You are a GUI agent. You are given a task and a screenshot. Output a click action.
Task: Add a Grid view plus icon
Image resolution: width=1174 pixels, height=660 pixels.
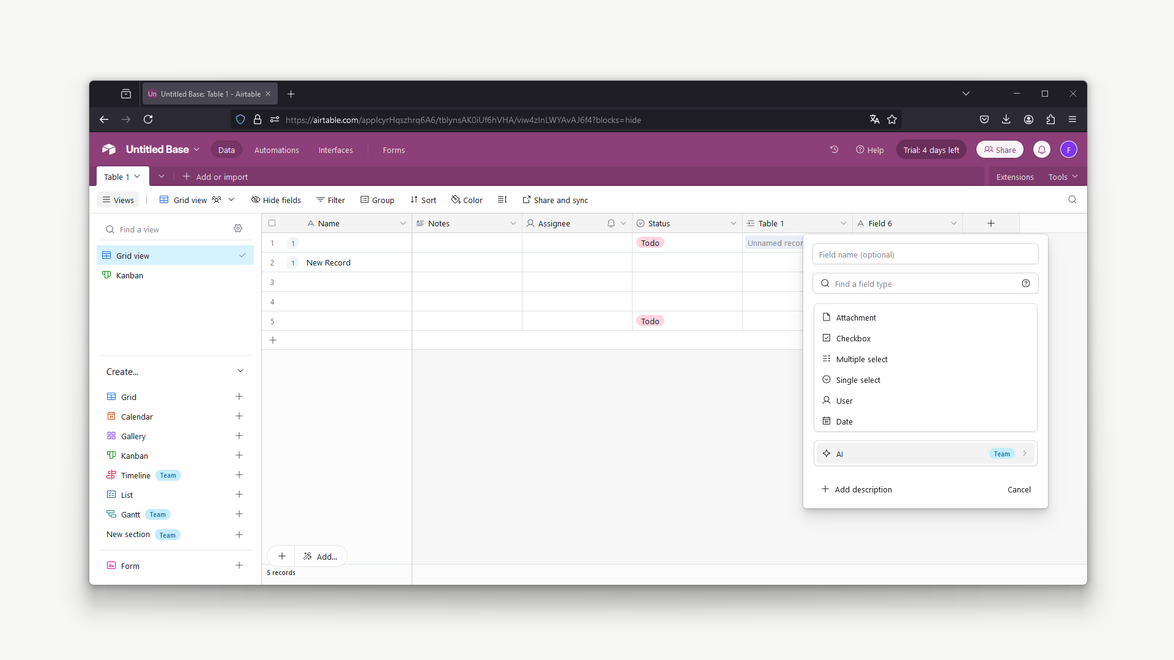(239, 396)
